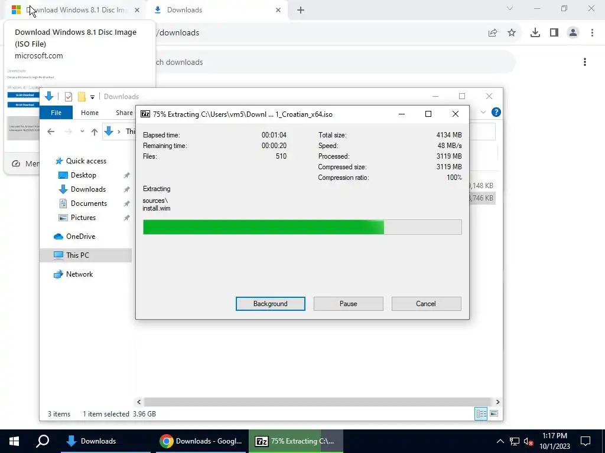Open the Home ribbon tab
The width and height of the screenshot is (605, 453).
pyautogui.click(x=90, y=113)
